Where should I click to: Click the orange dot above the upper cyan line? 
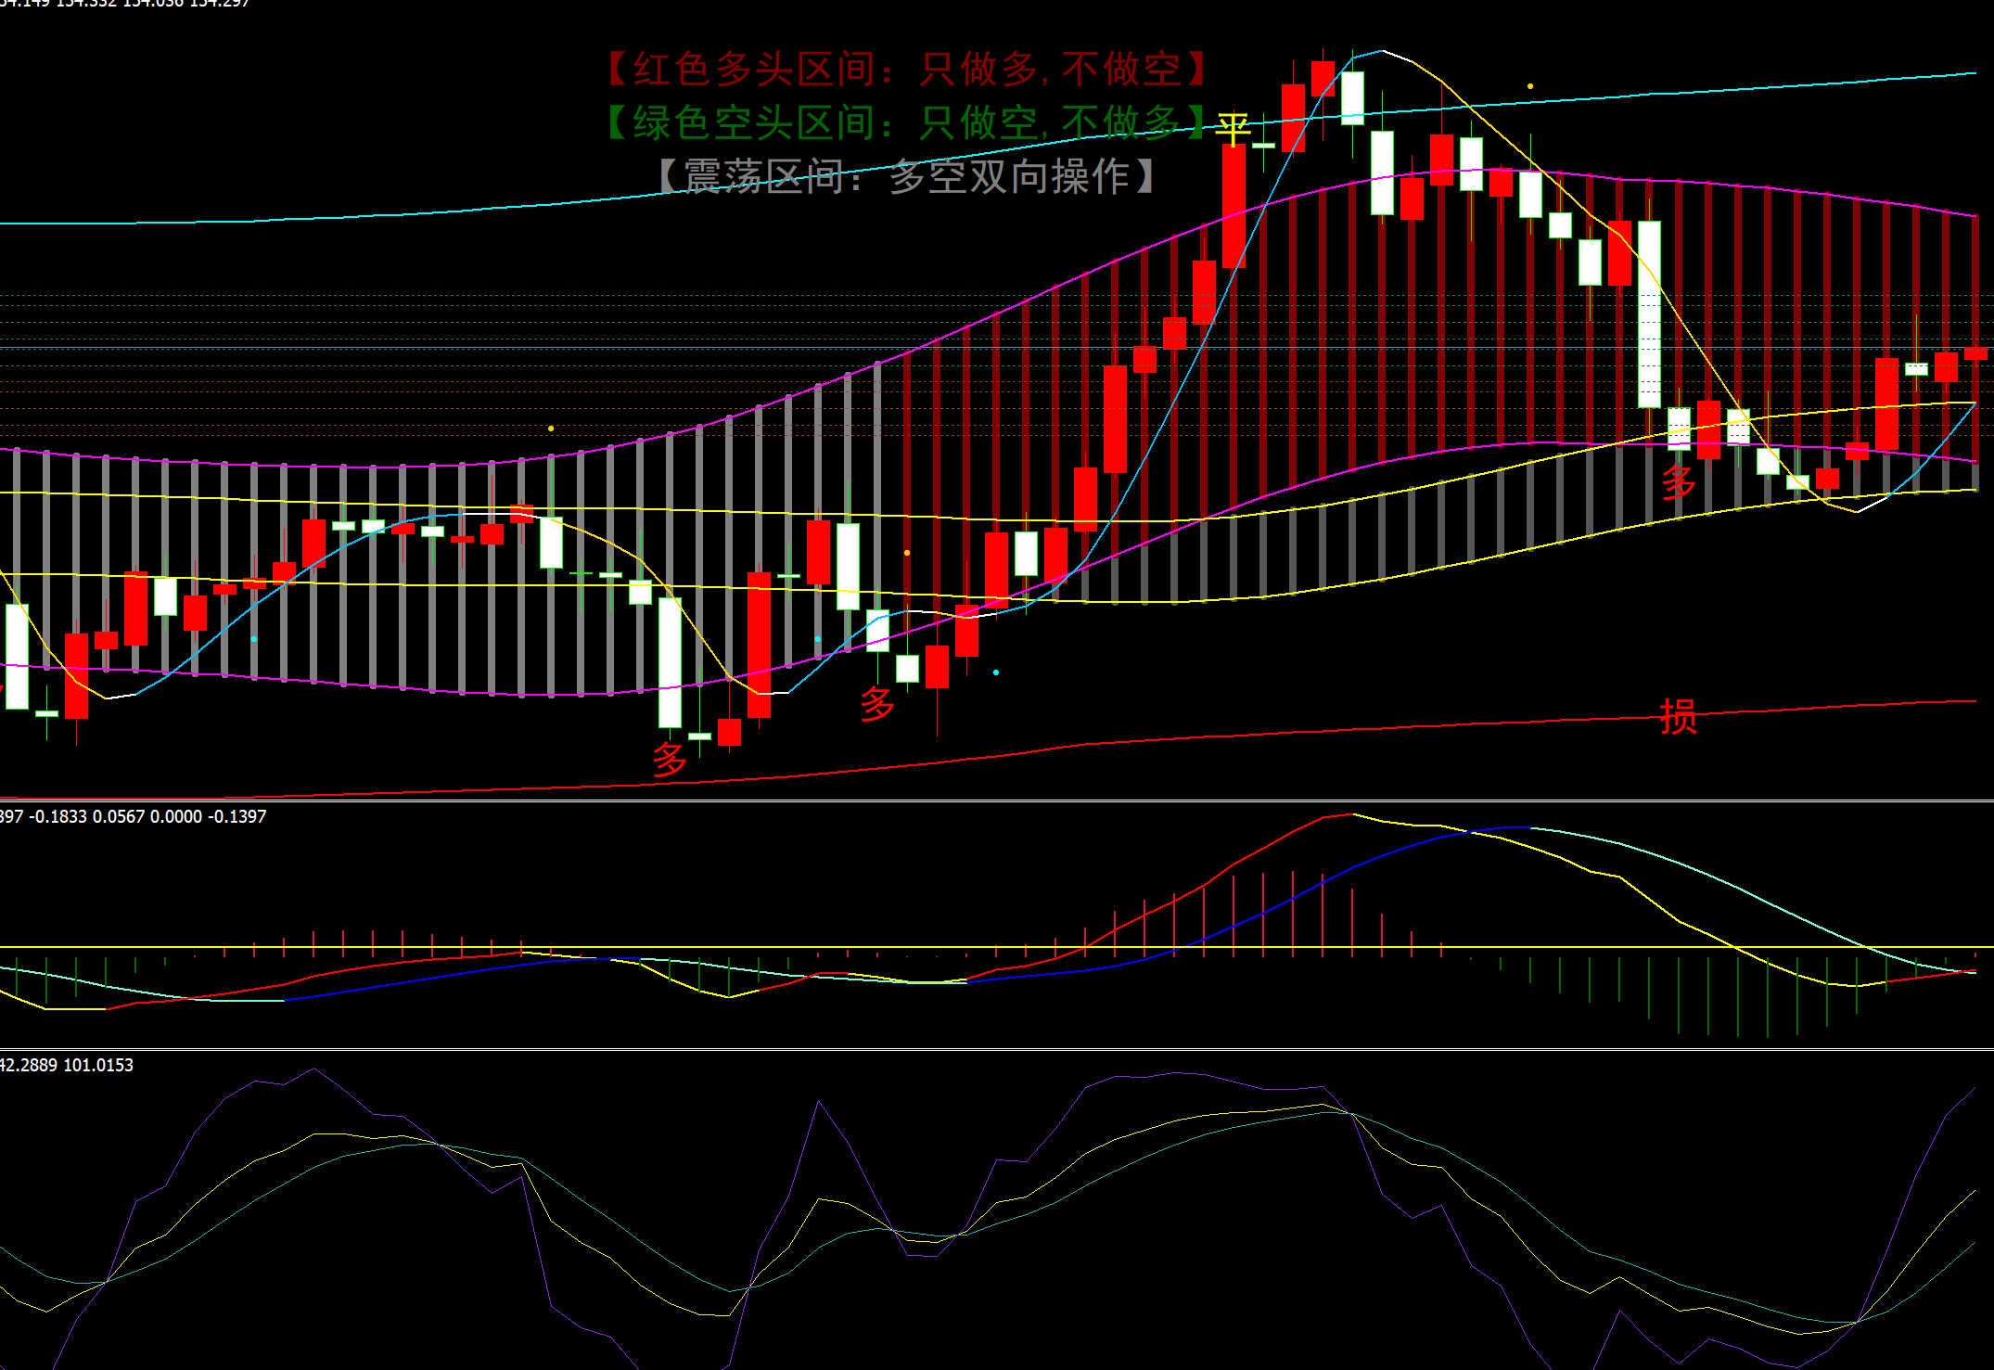pyautogui.click(x=1530, y=86)
